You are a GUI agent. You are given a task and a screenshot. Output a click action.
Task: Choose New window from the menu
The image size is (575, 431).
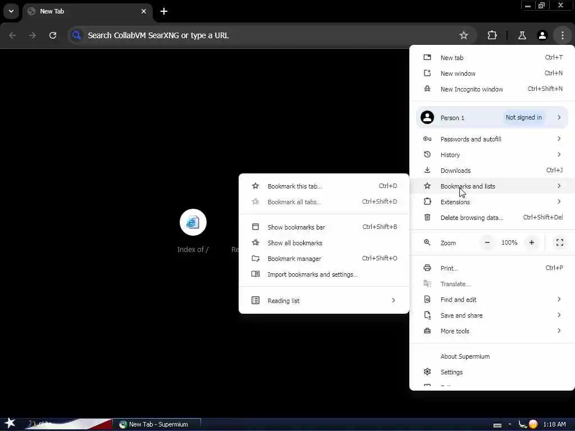[492, 74]
